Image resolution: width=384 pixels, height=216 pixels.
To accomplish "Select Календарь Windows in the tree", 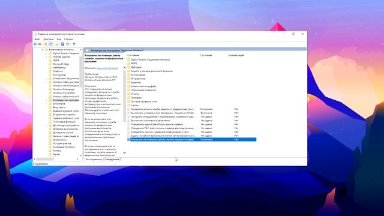I will (64, 147).
